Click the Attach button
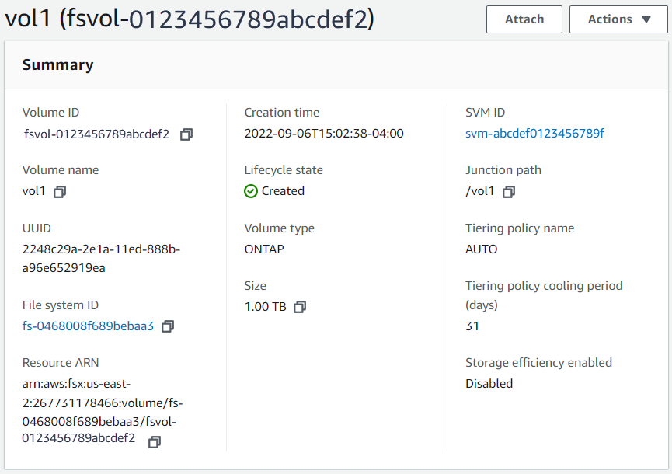The image size is (672, 474). [524, 19]
